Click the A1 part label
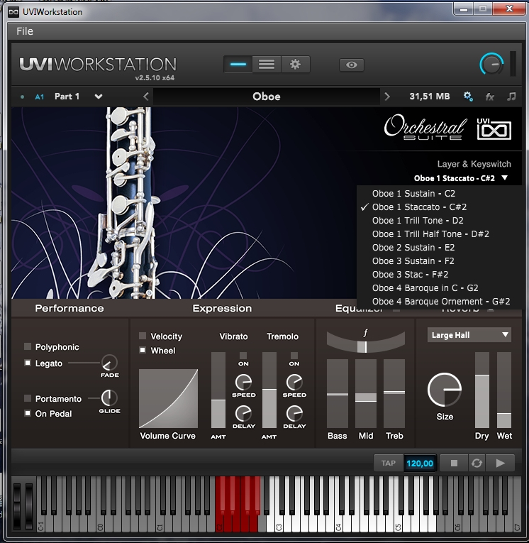 point(40,97)
